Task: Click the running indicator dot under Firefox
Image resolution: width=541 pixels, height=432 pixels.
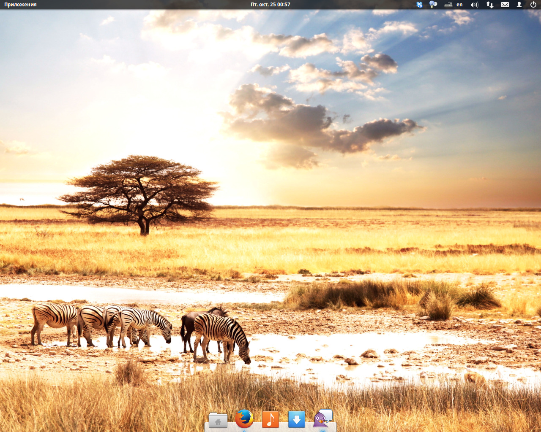Action: [244, 431]
